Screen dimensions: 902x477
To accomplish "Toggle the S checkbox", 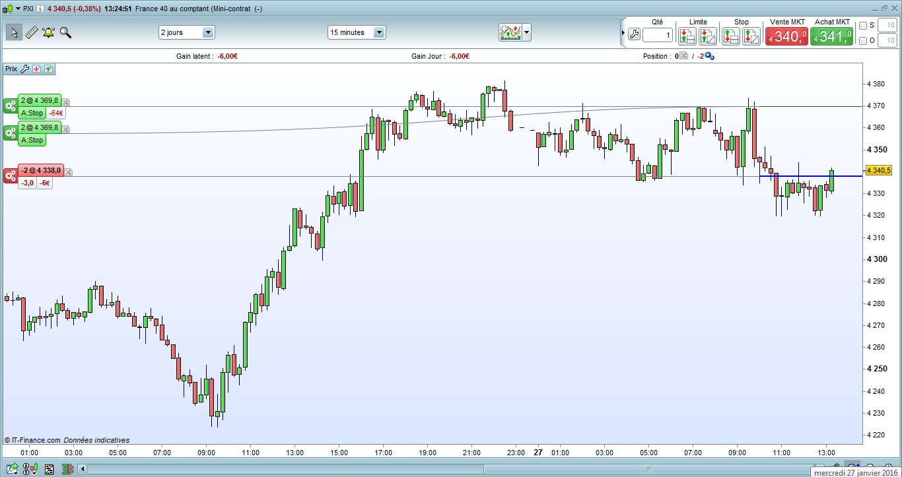I will coord(863,26).
